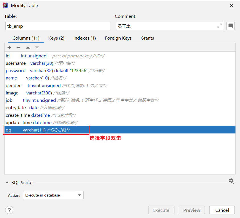Image resolution: width=240 pixels, height=218 pixels.
Task: Expand the Comment field with the arrows icon
Action: [x=219, y=26]
